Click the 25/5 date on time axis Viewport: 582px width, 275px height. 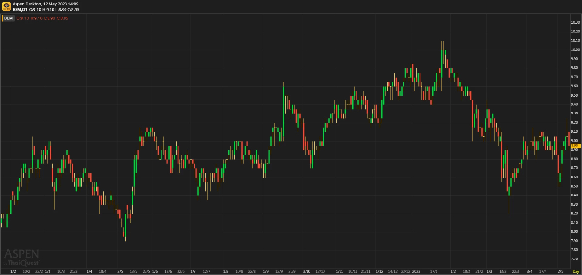146,271
